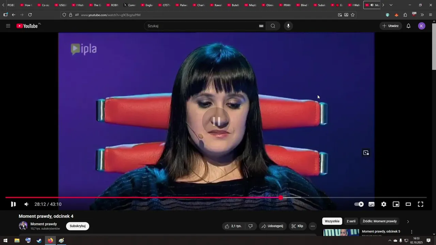Open the browser extensions puzzle icon
This screenshot has height=245, width=436.
point(405,15)
